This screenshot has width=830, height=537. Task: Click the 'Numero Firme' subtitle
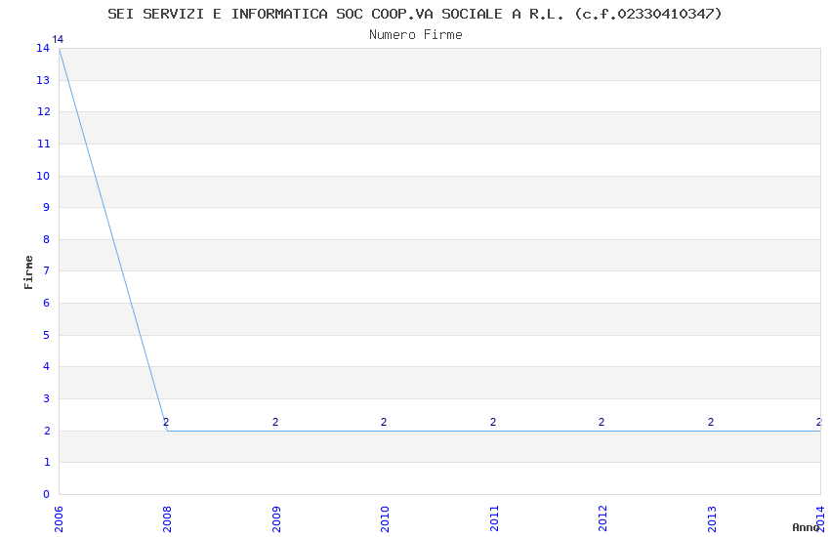pyautogui.click(x=416, y=35)
